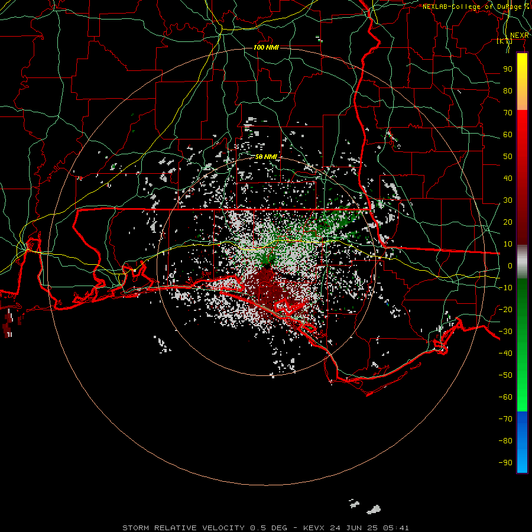Screen dimensions: 532x532
Task: Click the -60 value on color scale
Action: [505, 397]
